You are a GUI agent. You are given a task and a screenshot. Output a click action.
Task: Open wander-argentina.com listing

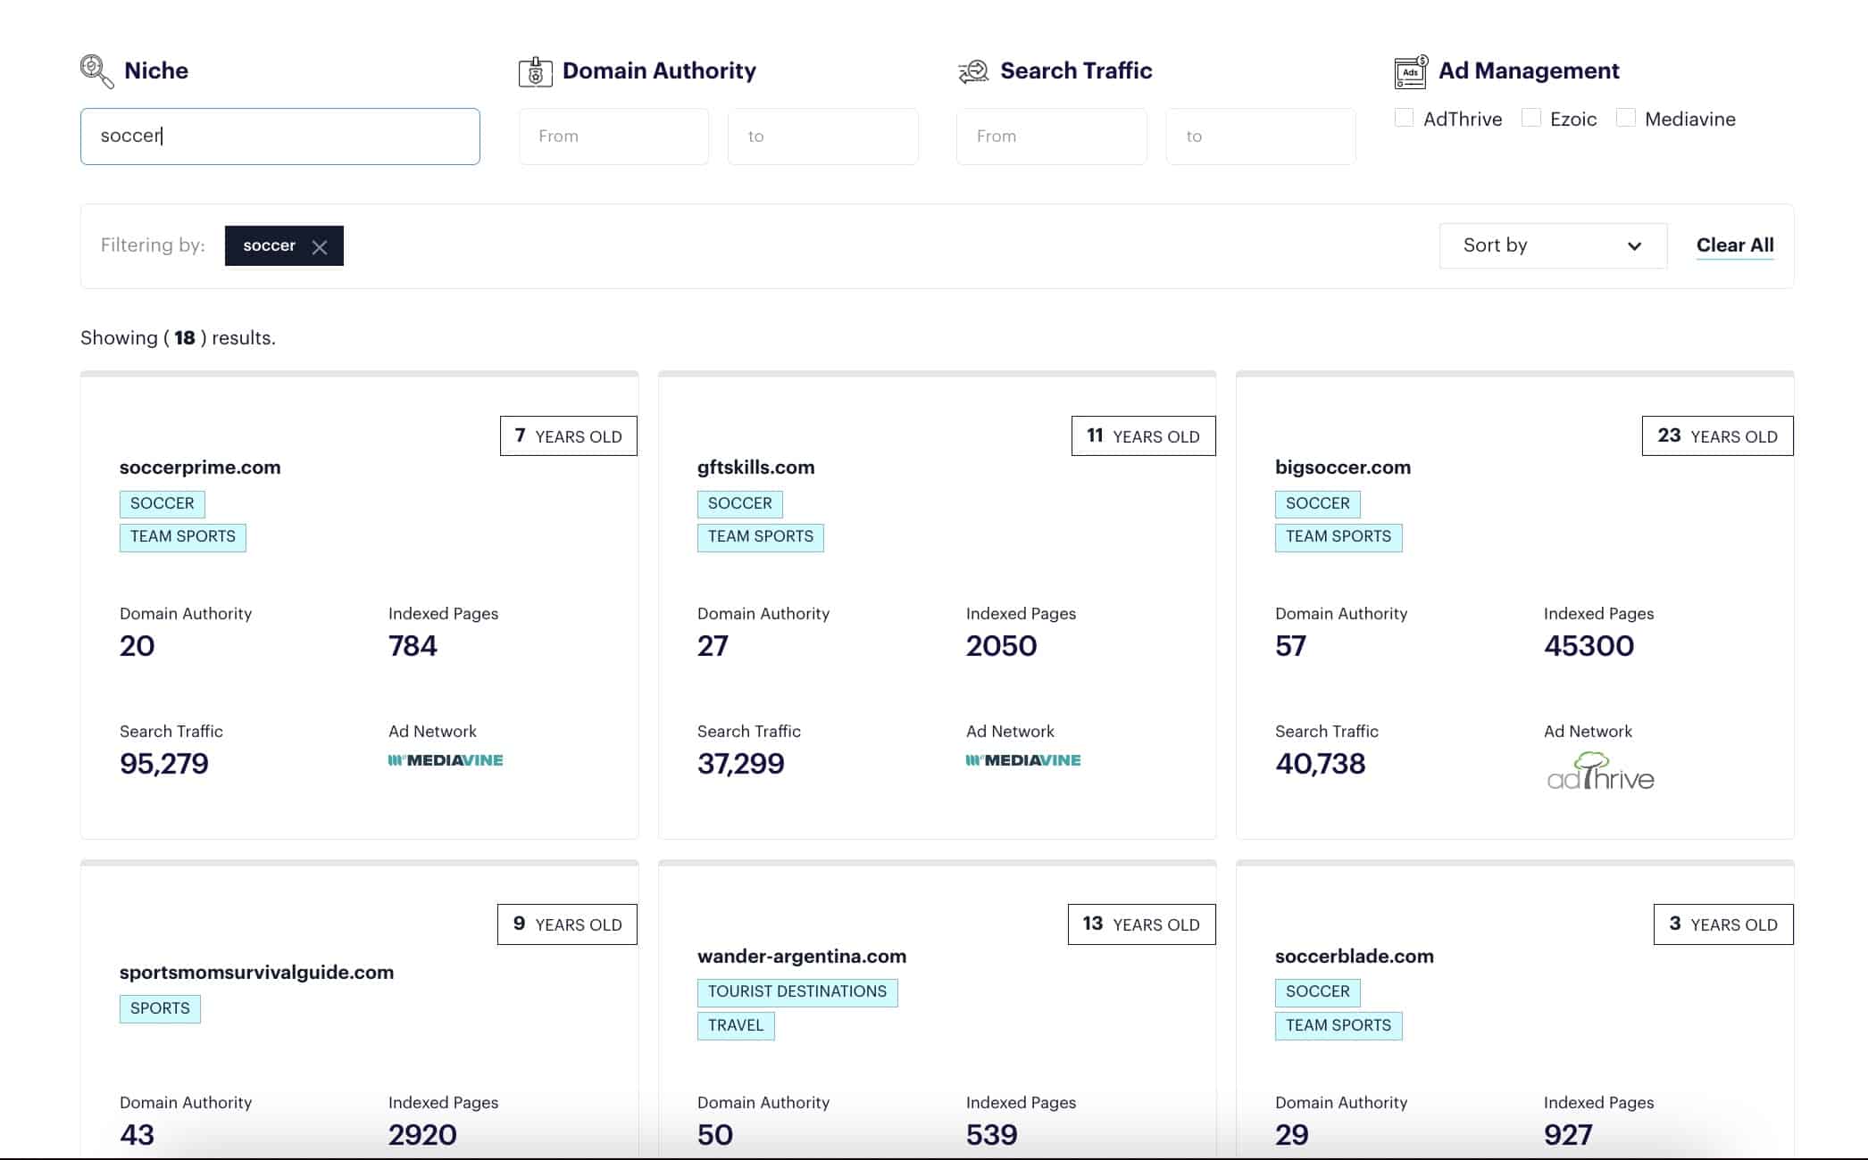pyautogui.click(x=802, y=957)
